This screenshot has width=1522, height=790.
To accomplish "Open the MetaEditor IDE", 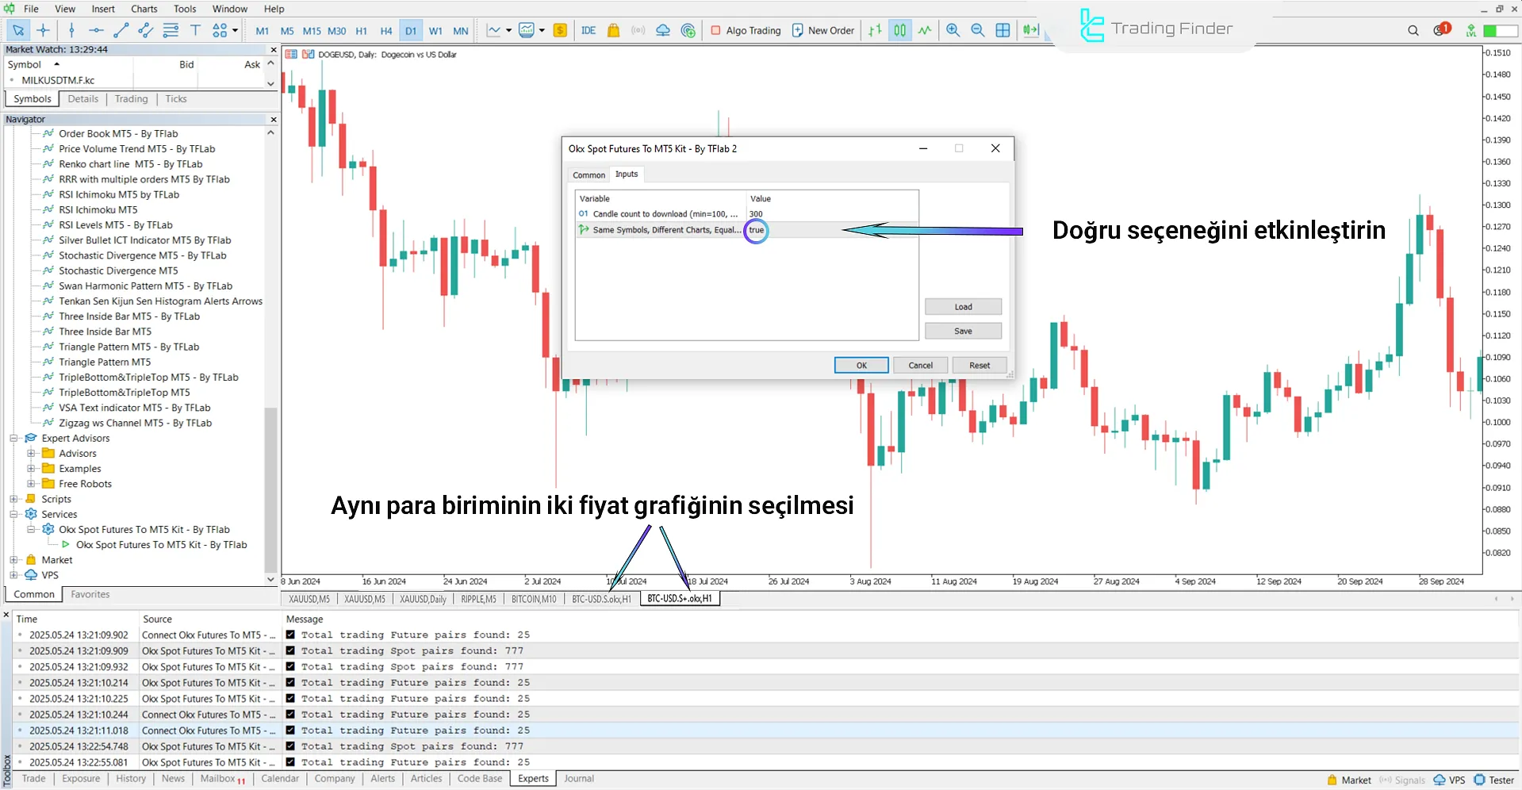I will pyautogui.click(x=588, y=30).
